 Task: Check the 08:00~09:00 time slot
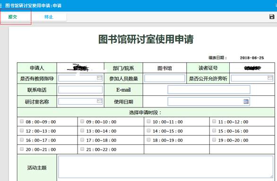(x=22, y=121)
